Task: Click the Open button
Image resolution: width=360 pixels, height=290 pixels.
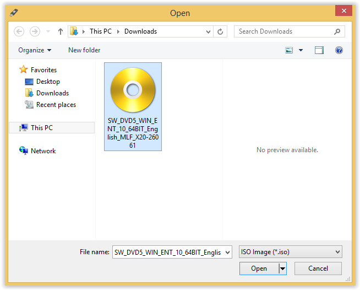Action: click(259, 268)
